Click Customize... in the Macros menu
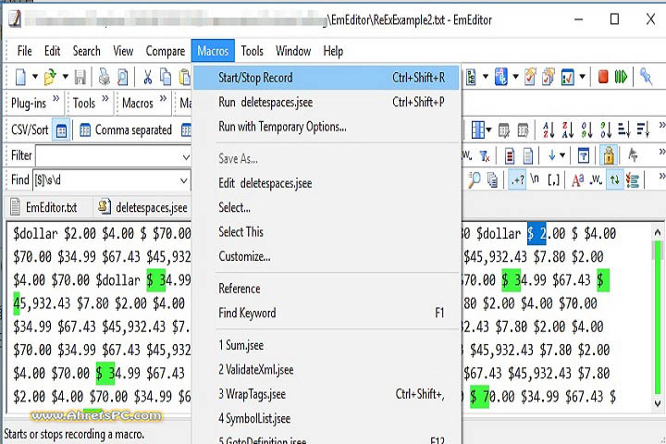 (x=327, y=256)
